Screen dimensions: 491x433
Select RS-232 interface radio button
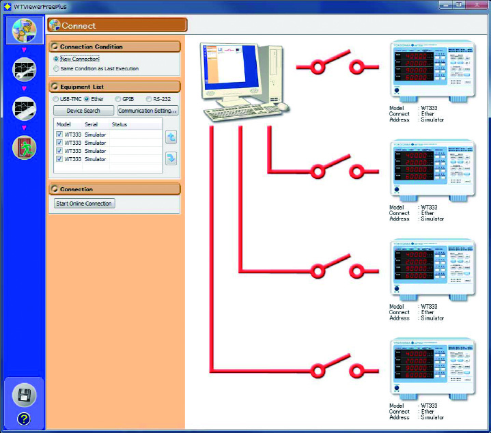[x=149, y=99]
